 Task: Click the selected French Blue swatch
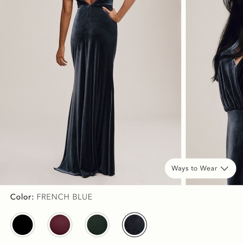[134, 225]
